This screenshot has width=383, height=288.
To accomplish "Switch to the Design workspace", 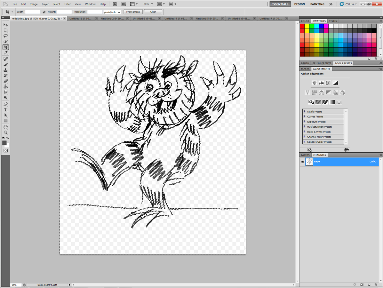I will pos(299,4).
